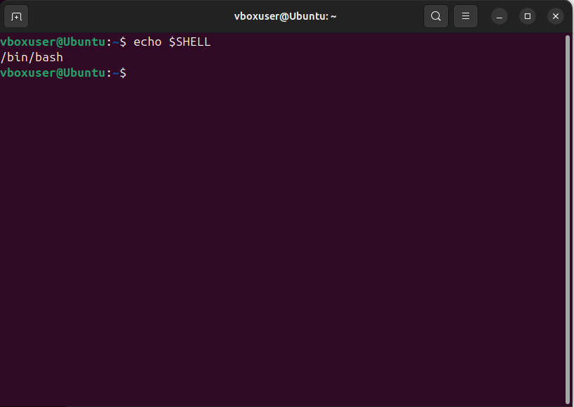This screenshot has height=407, width=574.
Task: Click the window title vboxuser@Ubuntu: ~
Action: (x=285, y=16)
